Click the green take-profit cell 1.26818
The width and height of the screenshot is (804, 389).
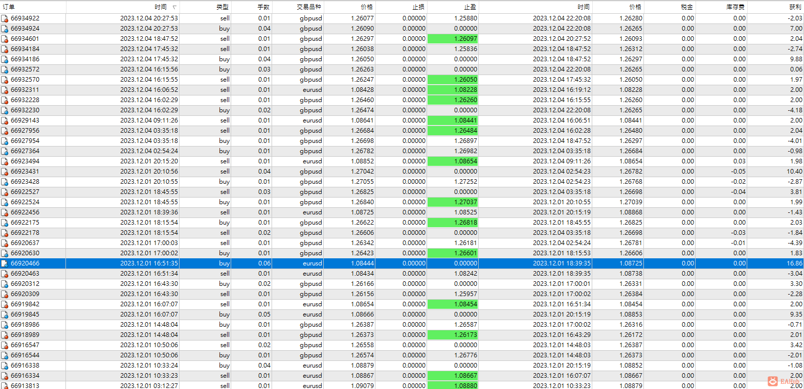click(453, 223)
